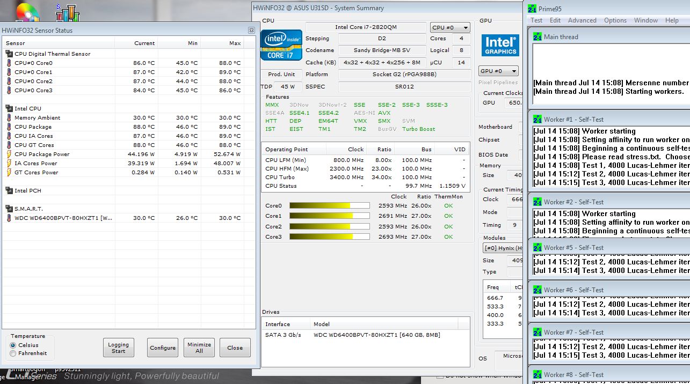Click the Worker #8 Self-Test window icon
This screenshot has height=384, width=690.
click(x=538, y=374)
